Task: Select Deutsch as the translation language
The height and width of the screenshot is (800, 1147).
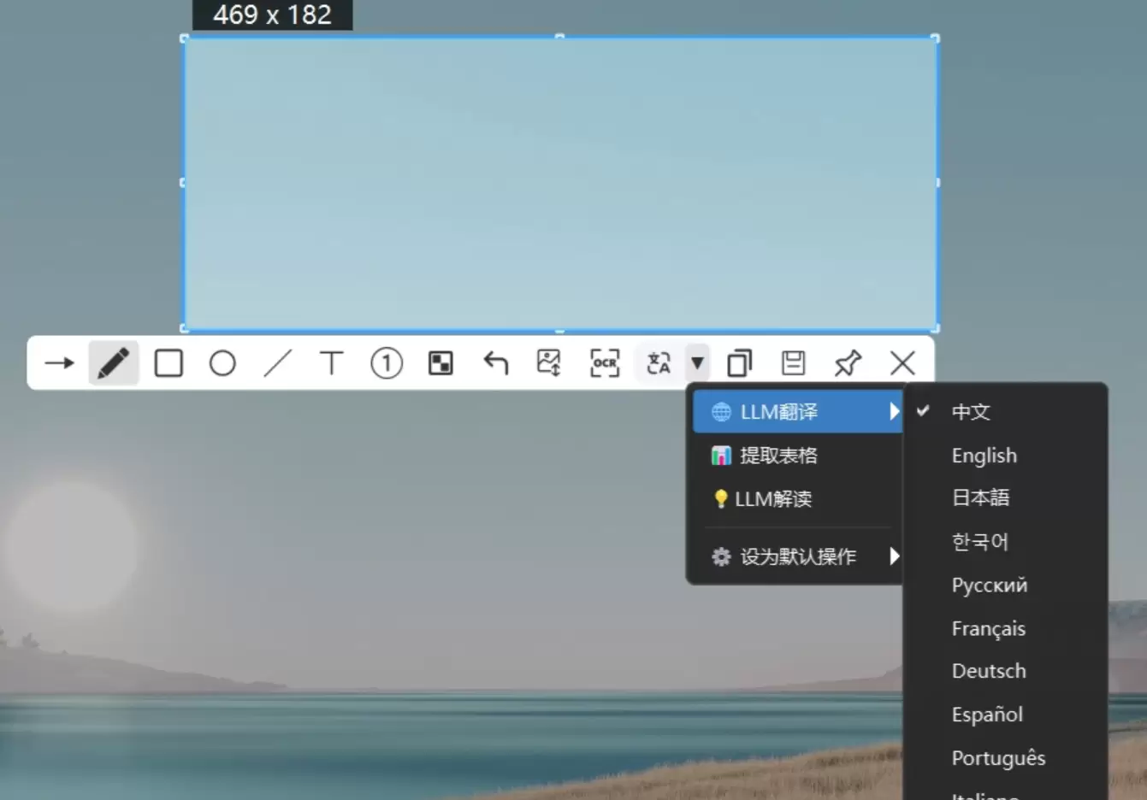Action: coord(989,671)
